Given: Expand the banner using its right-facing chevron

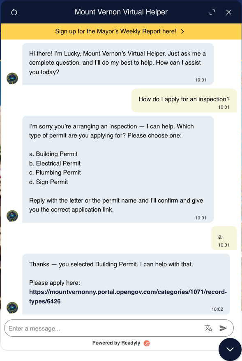Looking at the screenshot, I should [182, 30].
